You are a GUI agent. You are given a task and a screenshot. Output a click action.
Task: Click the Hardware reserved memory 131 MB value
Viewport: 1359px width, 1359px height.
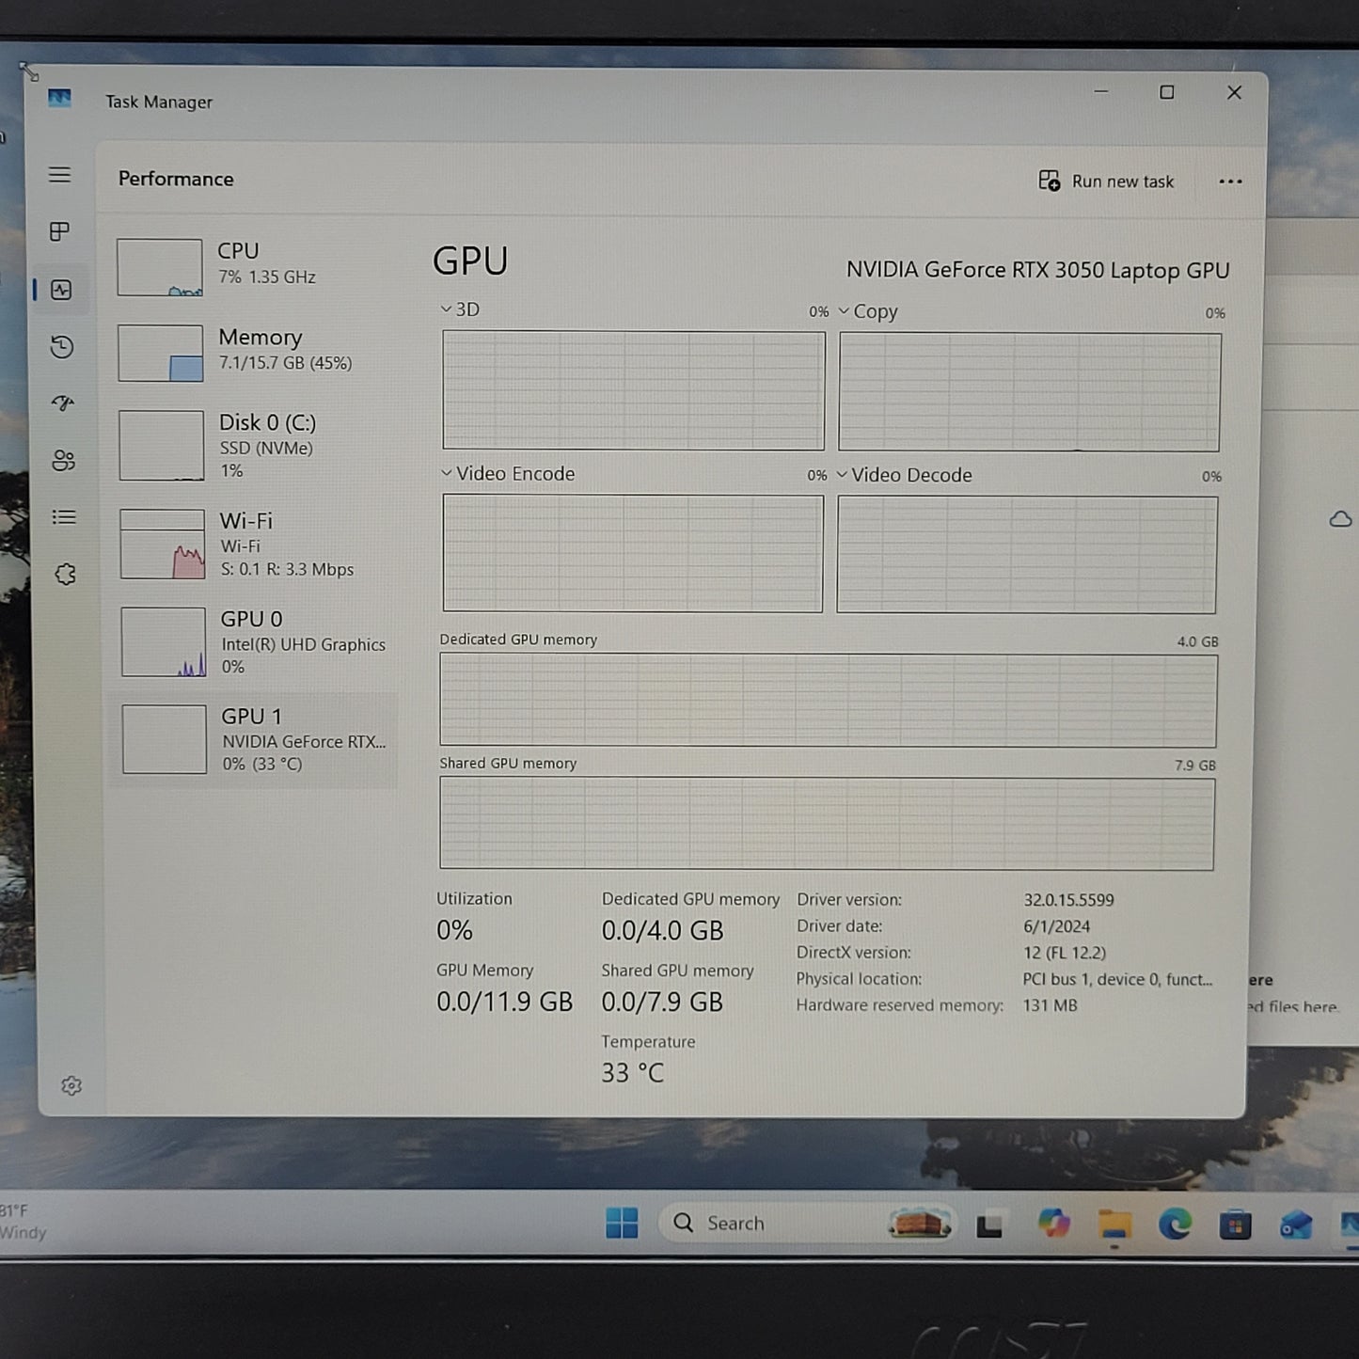coord(1051,1005)
